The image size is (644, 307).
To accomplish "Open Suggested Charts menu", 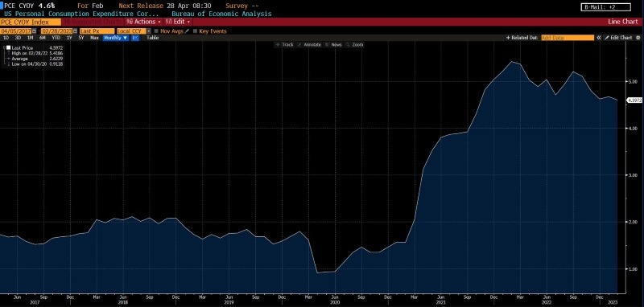I will click(x=93, y=22).
